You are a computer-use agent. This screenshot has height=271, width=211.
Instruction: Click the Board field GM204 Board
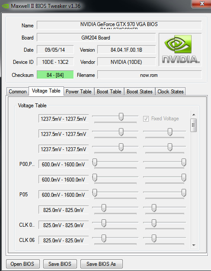point(96,37)
